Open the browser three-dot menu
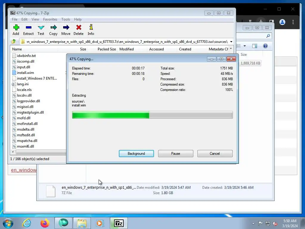Viewport: 305px width, 229px height. point(293,22)
